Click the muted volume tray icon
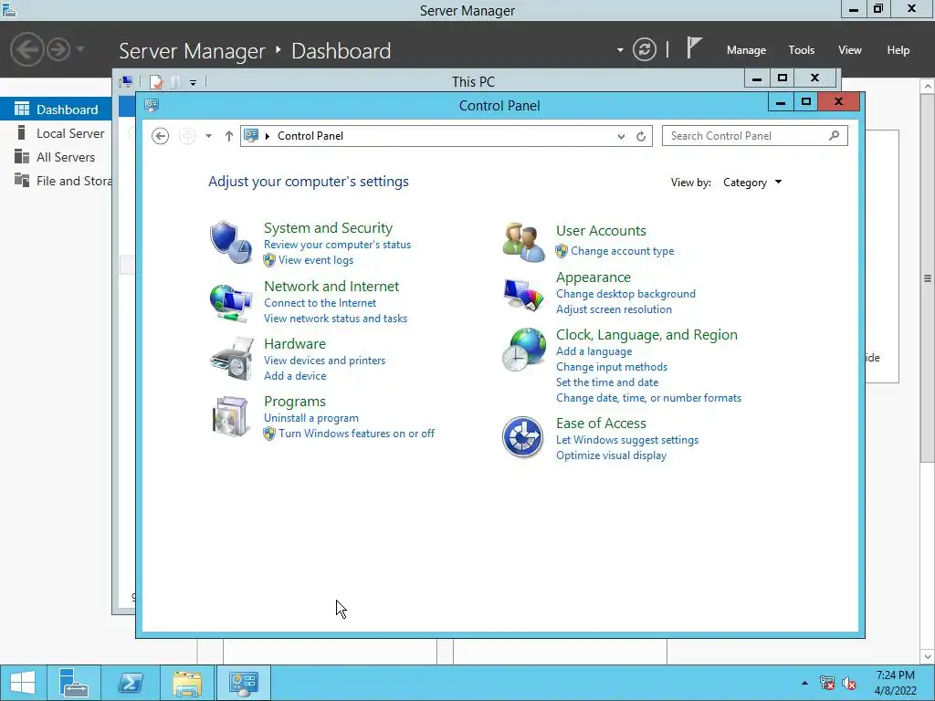Image resolution: width=935 pixels, height=701 pixels. 849,683
